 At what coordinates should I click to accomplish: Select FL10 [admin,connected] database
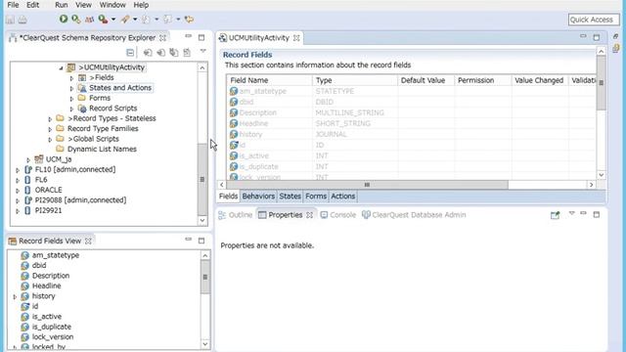coord(75,169)
